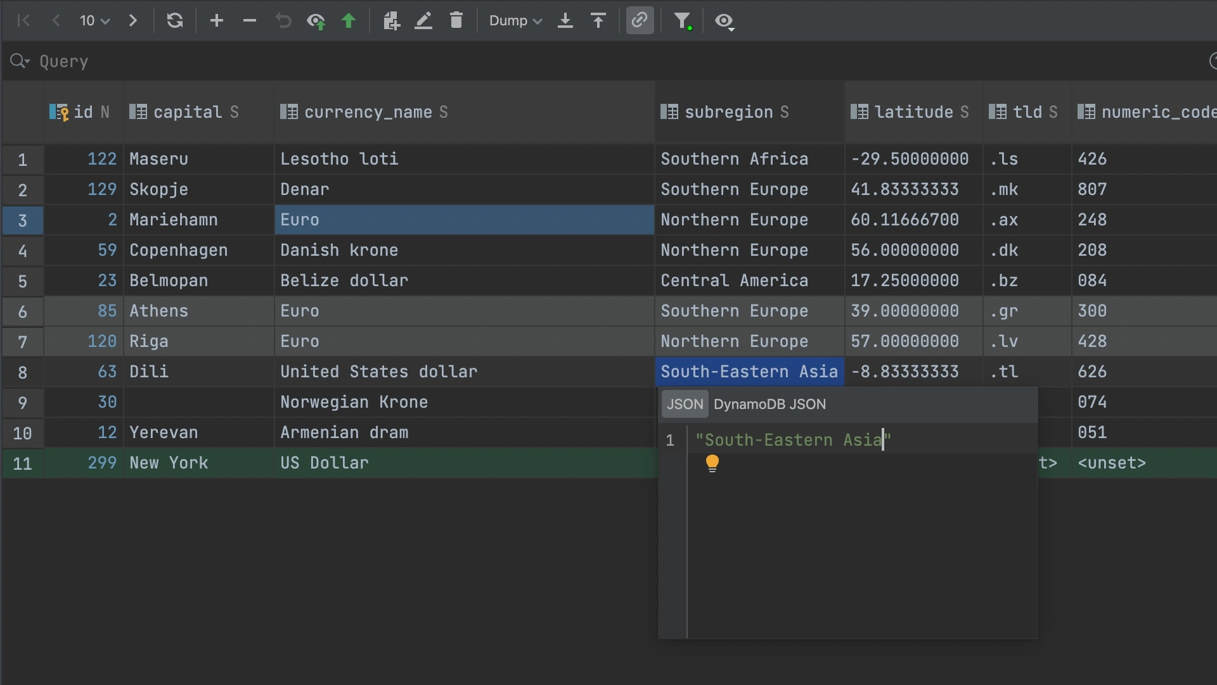This screenshot has height=685, width=1217.
Task: Open the eye view options dropdown
Action: (x=724, y=21)
